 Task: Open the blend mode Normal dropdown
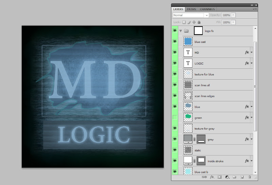pos(190,15)
